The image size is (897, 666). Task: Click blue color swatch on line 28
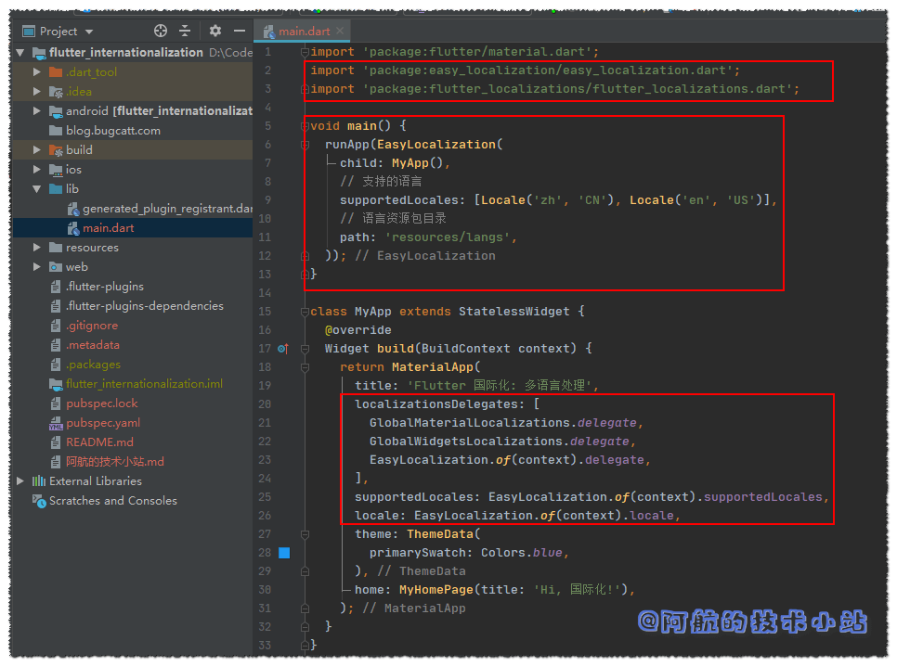284,553
